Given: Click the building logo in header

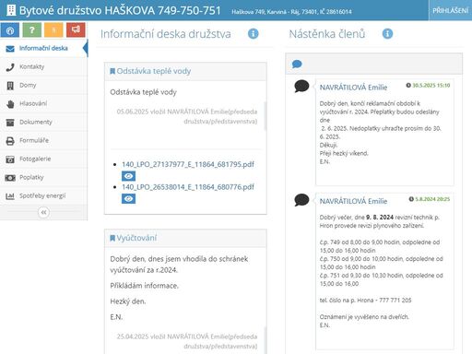Looking at the screenshot, I should pos(11,10).
